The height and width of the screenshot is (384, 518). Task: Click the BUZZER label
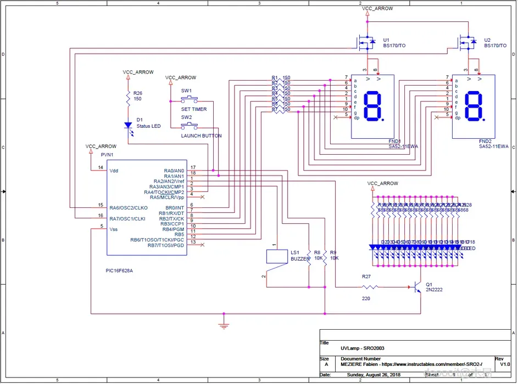pos(300,259)
